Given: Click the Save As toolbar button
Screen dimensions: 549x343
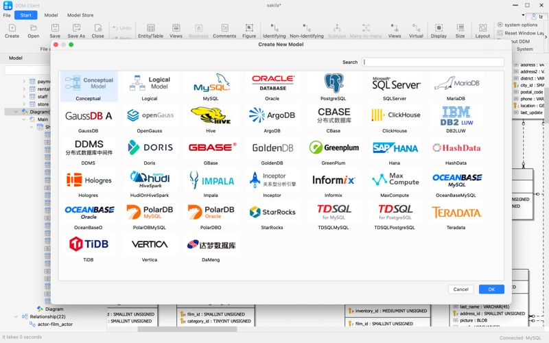Looking at the screenshot, I should click(x=76, y=31).
